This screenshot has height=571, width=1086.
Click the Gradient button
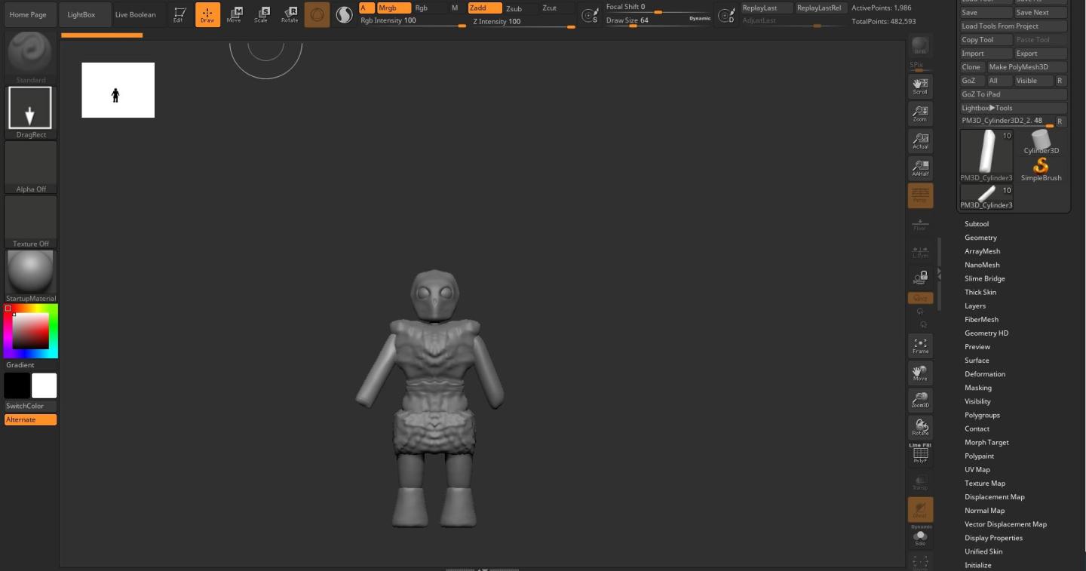(x=30, y=365)
